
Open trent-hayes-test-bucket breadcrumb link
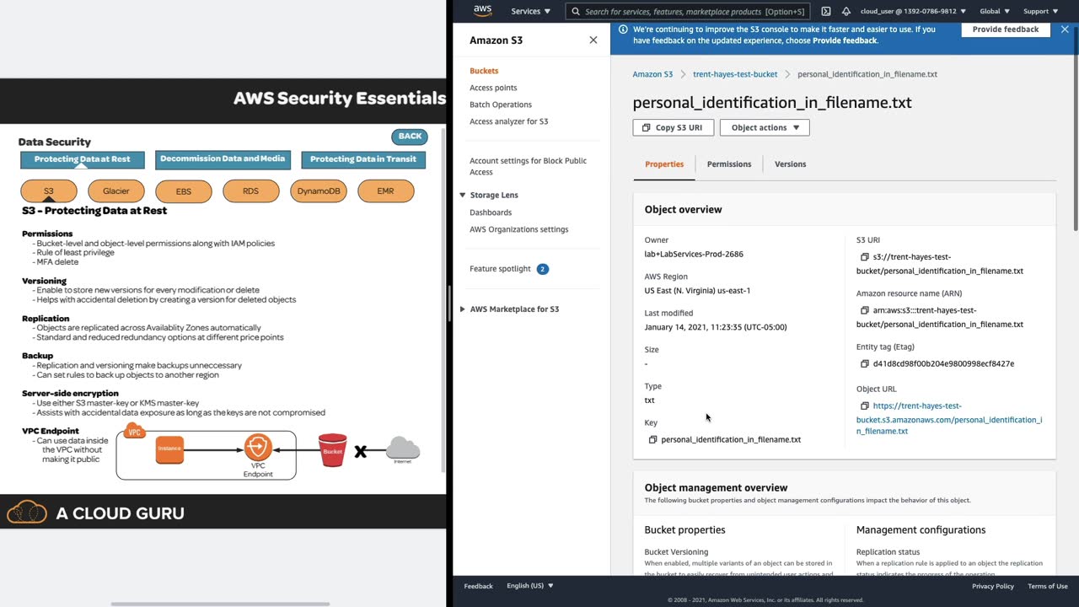(735, 74)
